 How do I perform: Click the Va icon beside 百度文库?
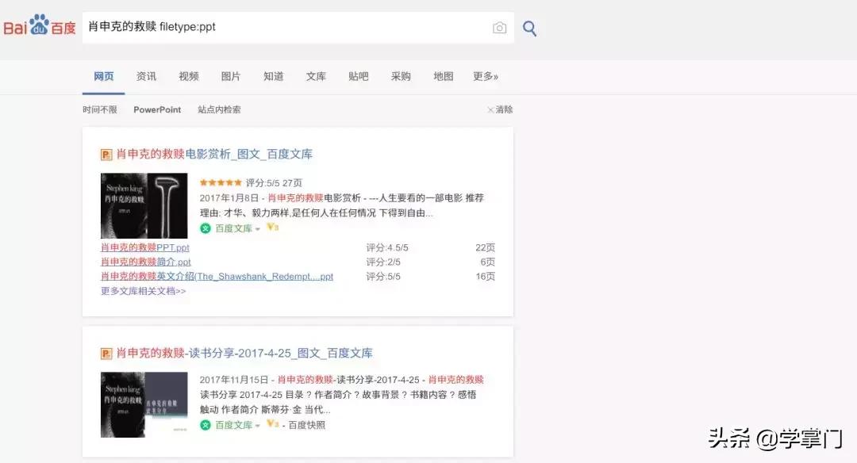[273, 228]
